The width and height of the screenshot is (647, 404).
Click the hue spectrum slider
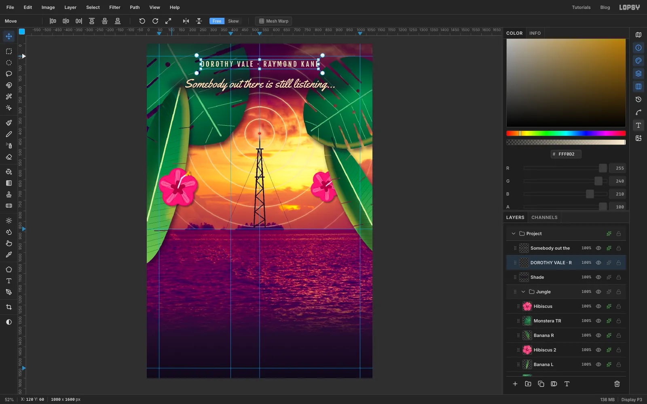(566, 133)
